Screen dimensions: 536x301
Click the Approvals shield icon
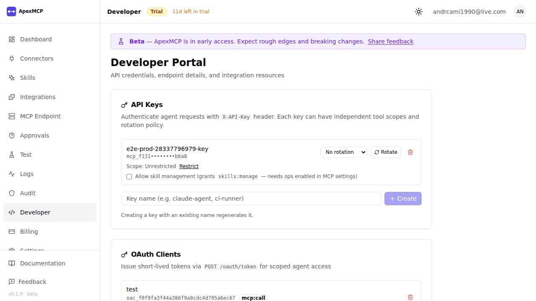(12, 135)
